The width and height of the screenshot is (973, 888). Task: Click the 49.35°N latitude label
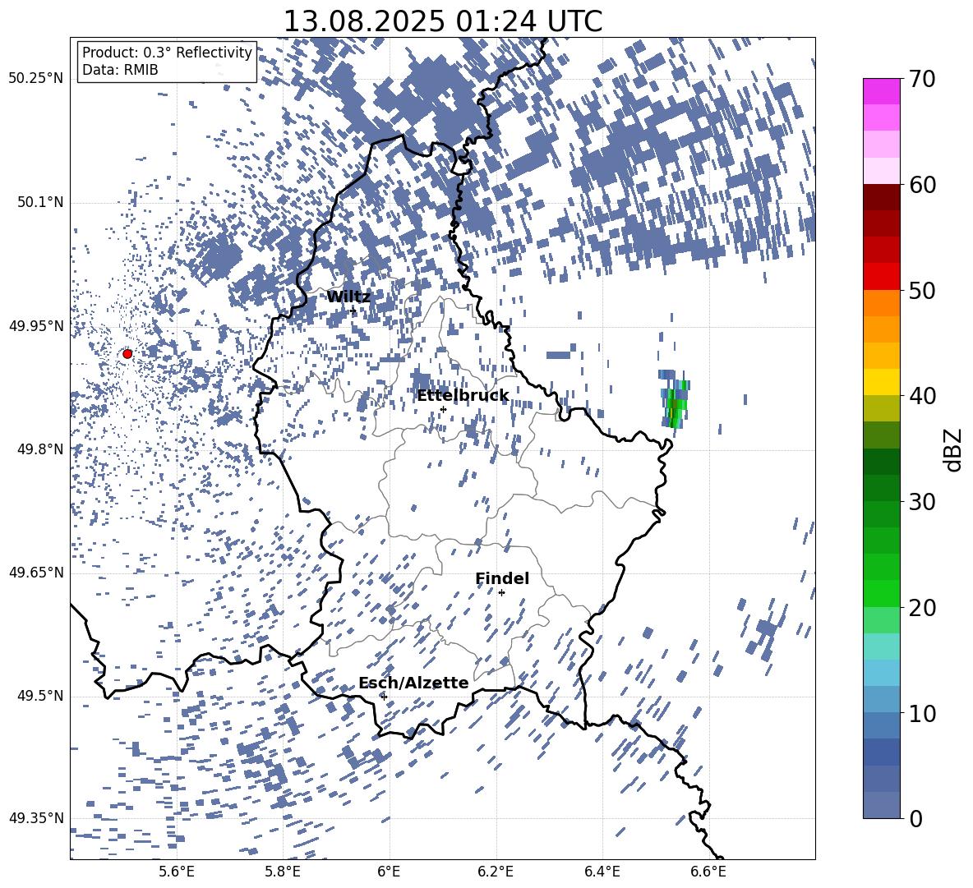tap(37, 818)
